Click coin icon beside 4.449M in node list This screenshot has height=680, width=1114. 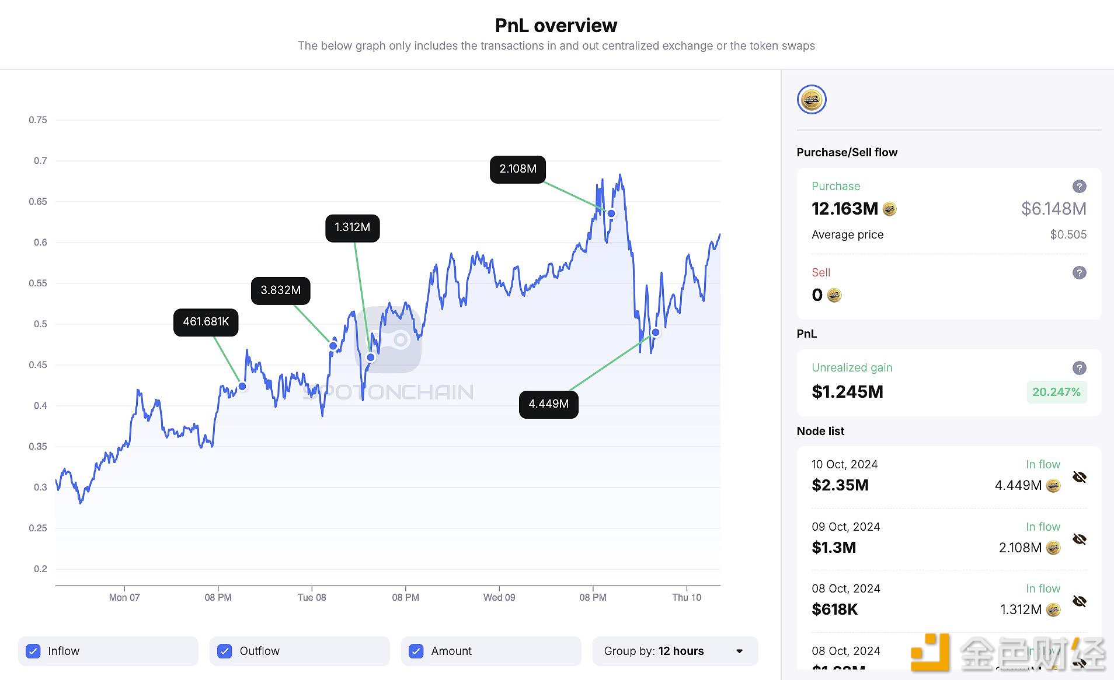[x=1053, y=485]
